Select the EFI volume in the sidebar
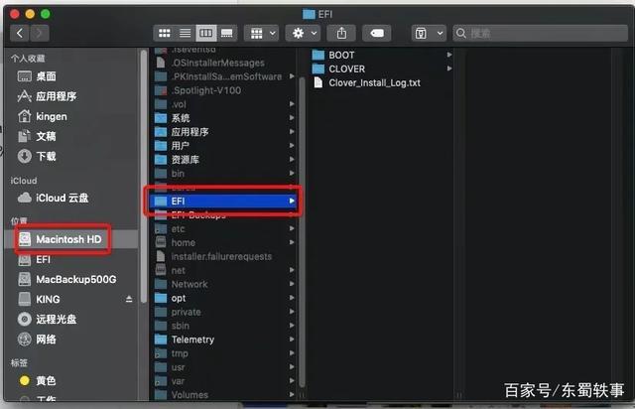The width and height of the screenshot is (635, 409). pos(44,259)
